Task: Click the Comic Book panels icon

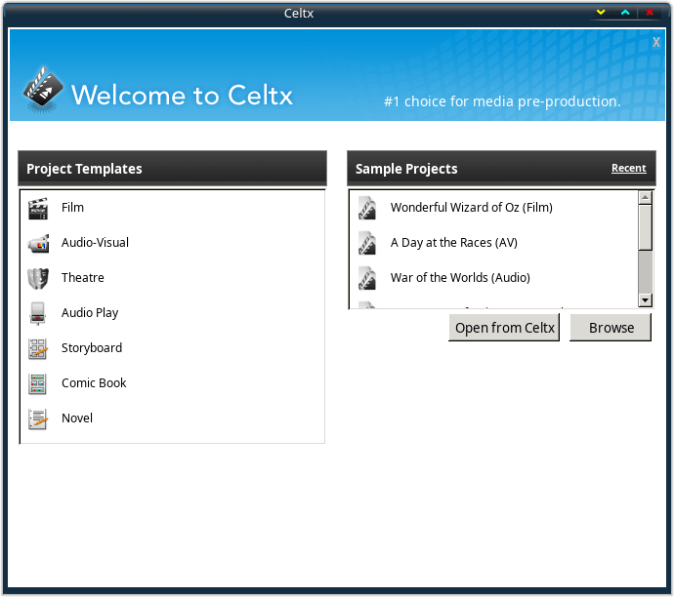Action: (x=37, y=383)
